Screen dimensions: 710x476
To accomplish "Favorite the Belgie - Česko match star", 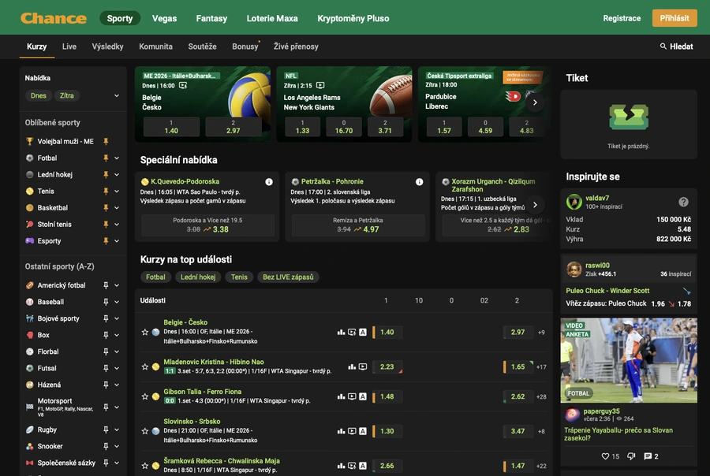I will pos(145,332).
